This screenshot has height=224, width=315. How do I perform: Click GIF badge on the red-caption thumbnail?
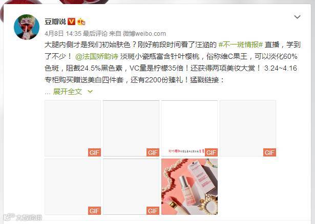tap(211, 152)
